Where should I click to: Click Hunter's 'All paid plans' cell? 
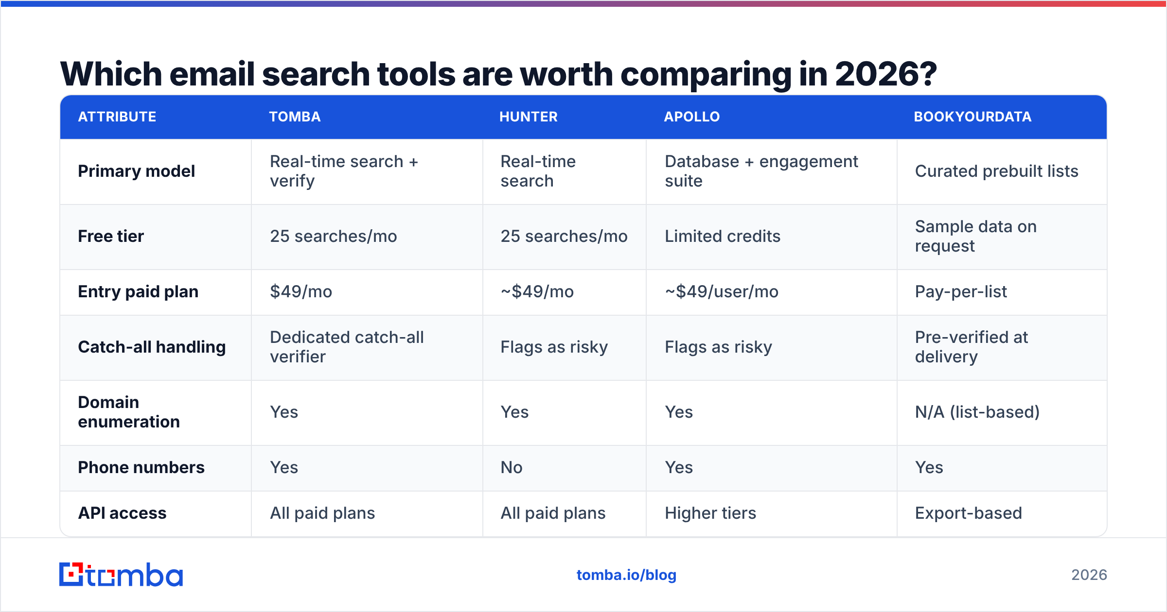(x=565, y=514)
